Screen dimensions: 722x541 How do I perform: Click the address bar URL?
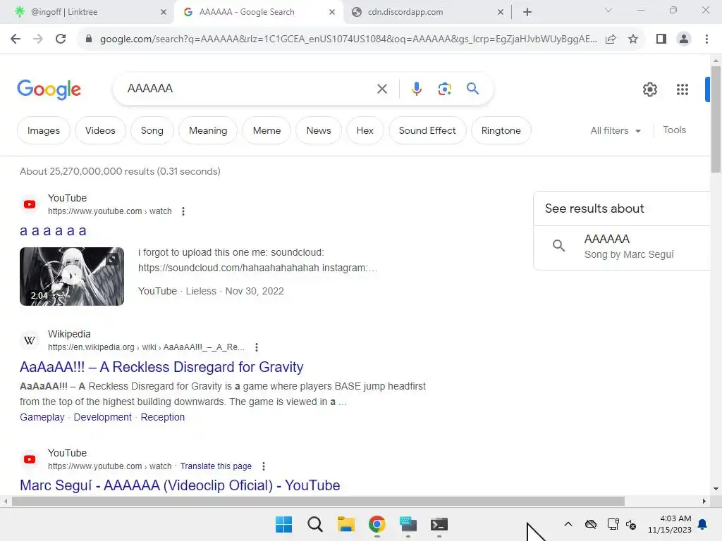tap(348, 39)
